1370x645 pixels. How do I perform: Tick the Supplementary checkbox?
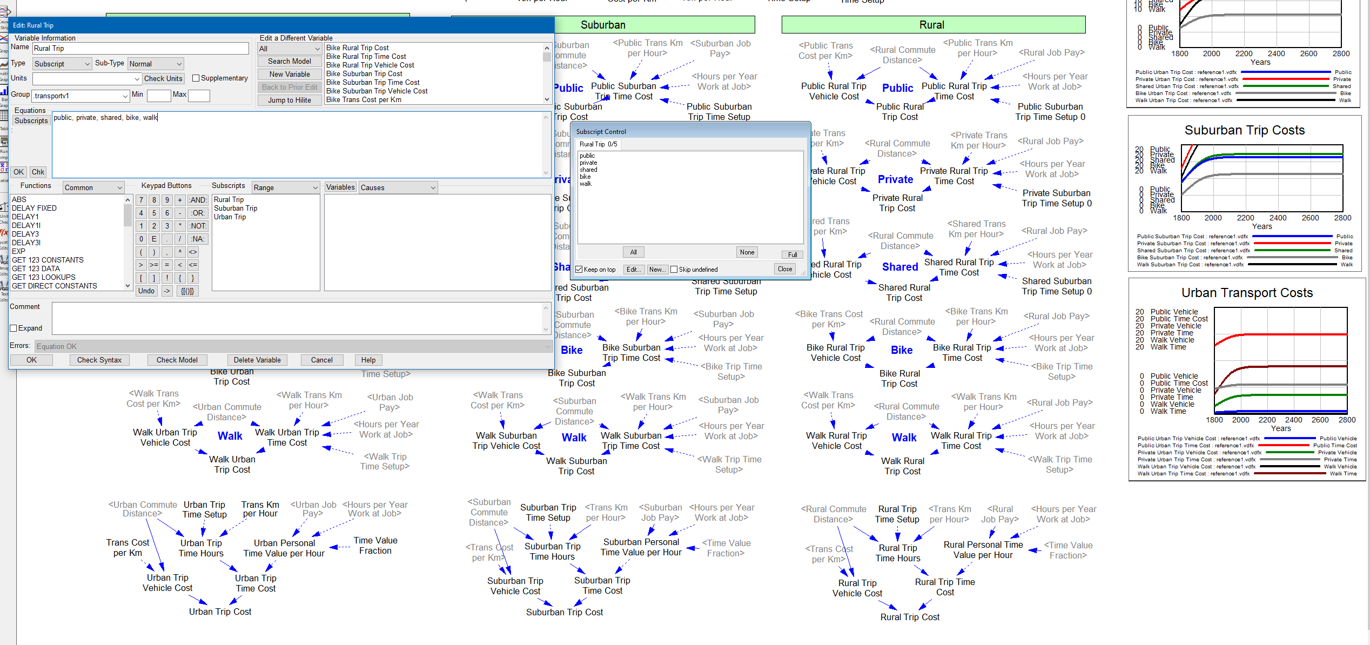pyautogui.click(x=196, y=78)
